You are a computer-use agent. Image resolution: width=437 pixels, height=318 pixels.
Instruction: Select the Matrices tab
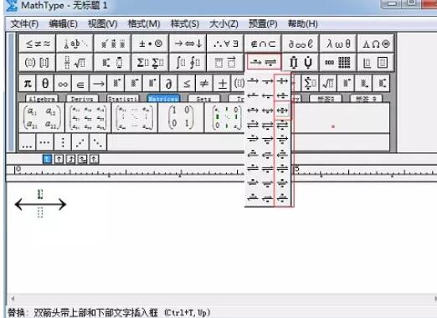(x=163, y=99)
